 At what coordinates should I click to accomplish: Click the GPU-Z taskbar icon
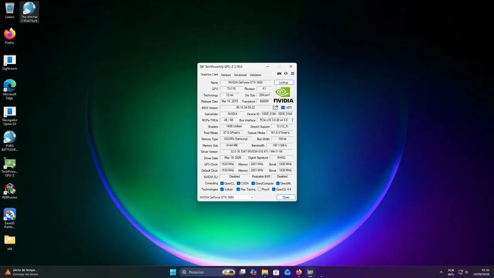click(310, 272)
